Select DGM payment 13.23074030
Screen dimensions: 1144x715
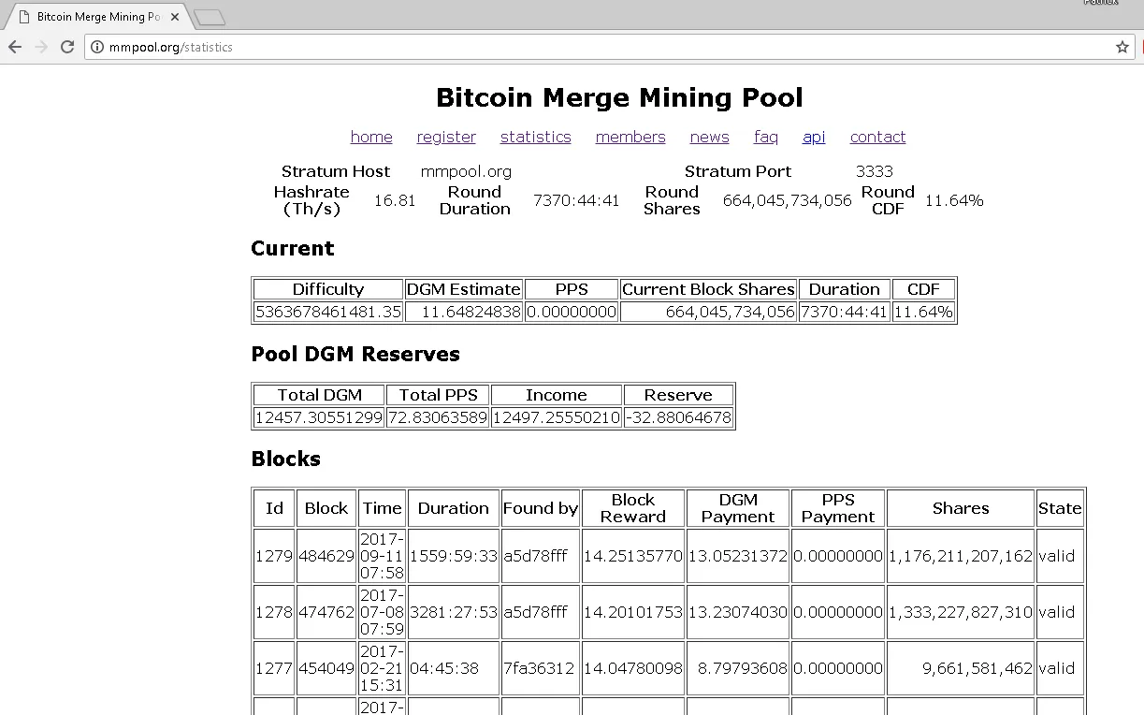pos(738,612)
